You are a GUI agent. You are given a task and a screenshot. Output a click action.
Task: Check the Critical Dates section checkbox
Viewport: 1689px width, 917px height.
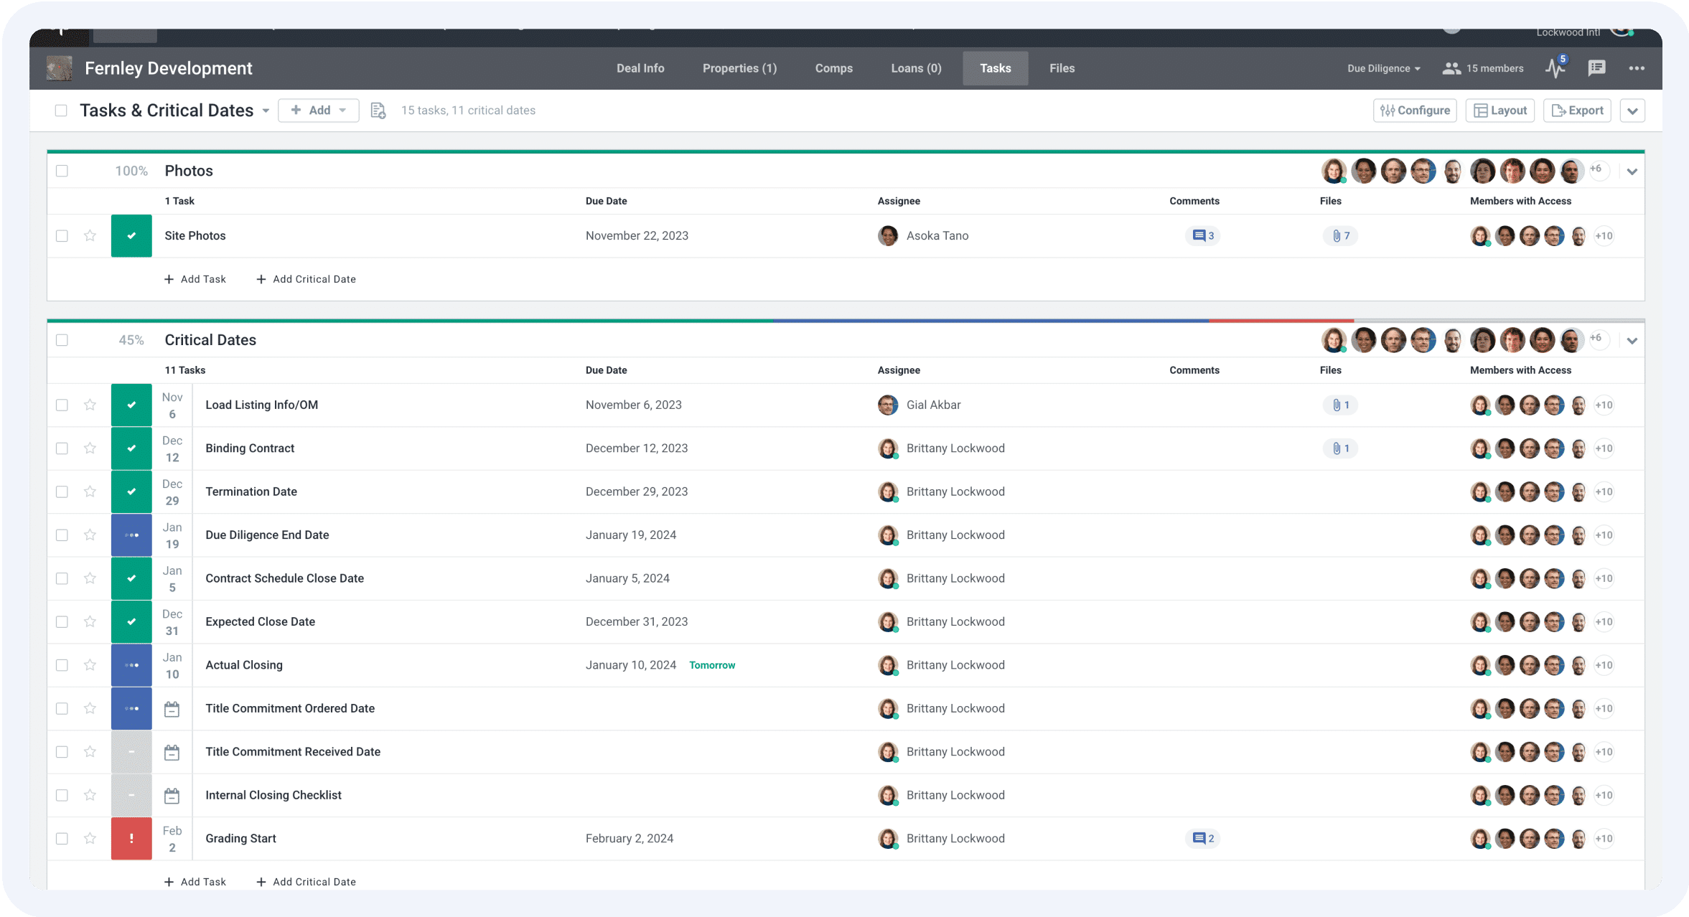pyautogui.click(x=62, y=340)
